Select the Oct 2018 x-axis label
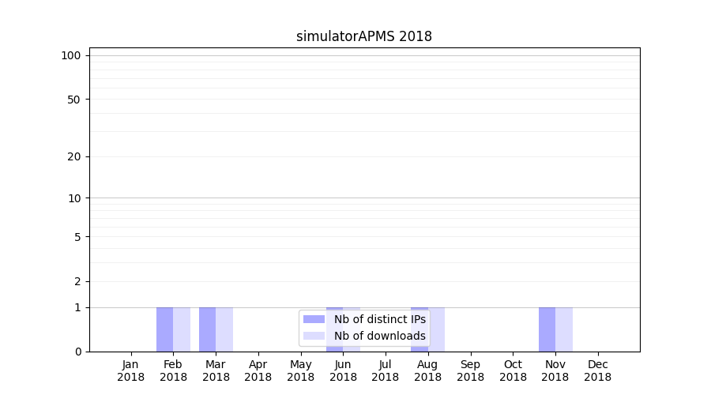This screenshot has width=711, height=395. tap(513, 371)
